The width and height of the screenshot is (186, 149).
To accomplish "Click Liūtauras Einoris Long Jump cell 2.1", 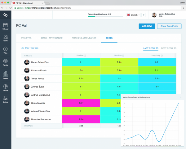I will (x=157, y=70).
